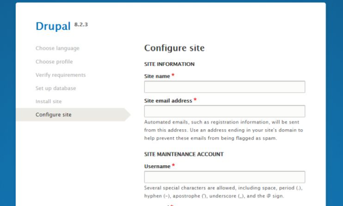Viewport: 343px width, 206px height.
Task: Click the Drupal title heading
Action: (x=53, y=27)
